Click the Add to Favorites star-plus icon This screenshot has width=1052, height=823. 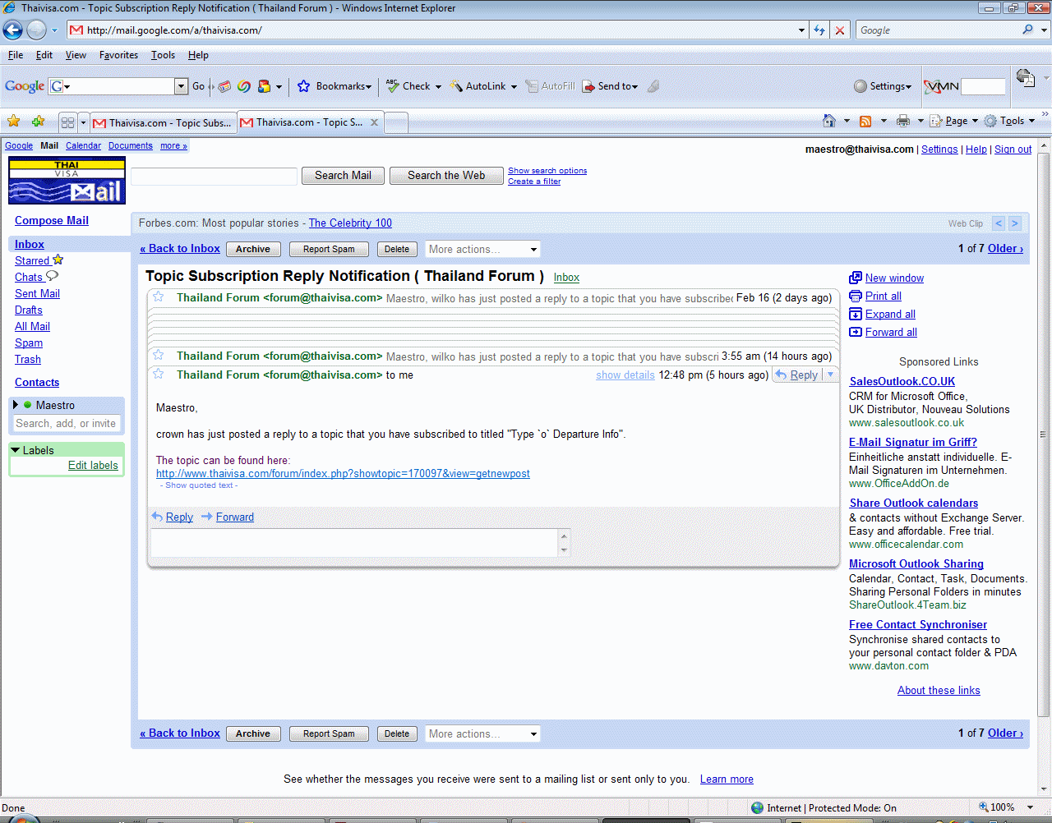pyautogui.click(x=38, y=122)
